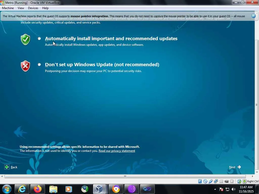
Task: Click the green Back arrow icon
Action: coord(7,167)
